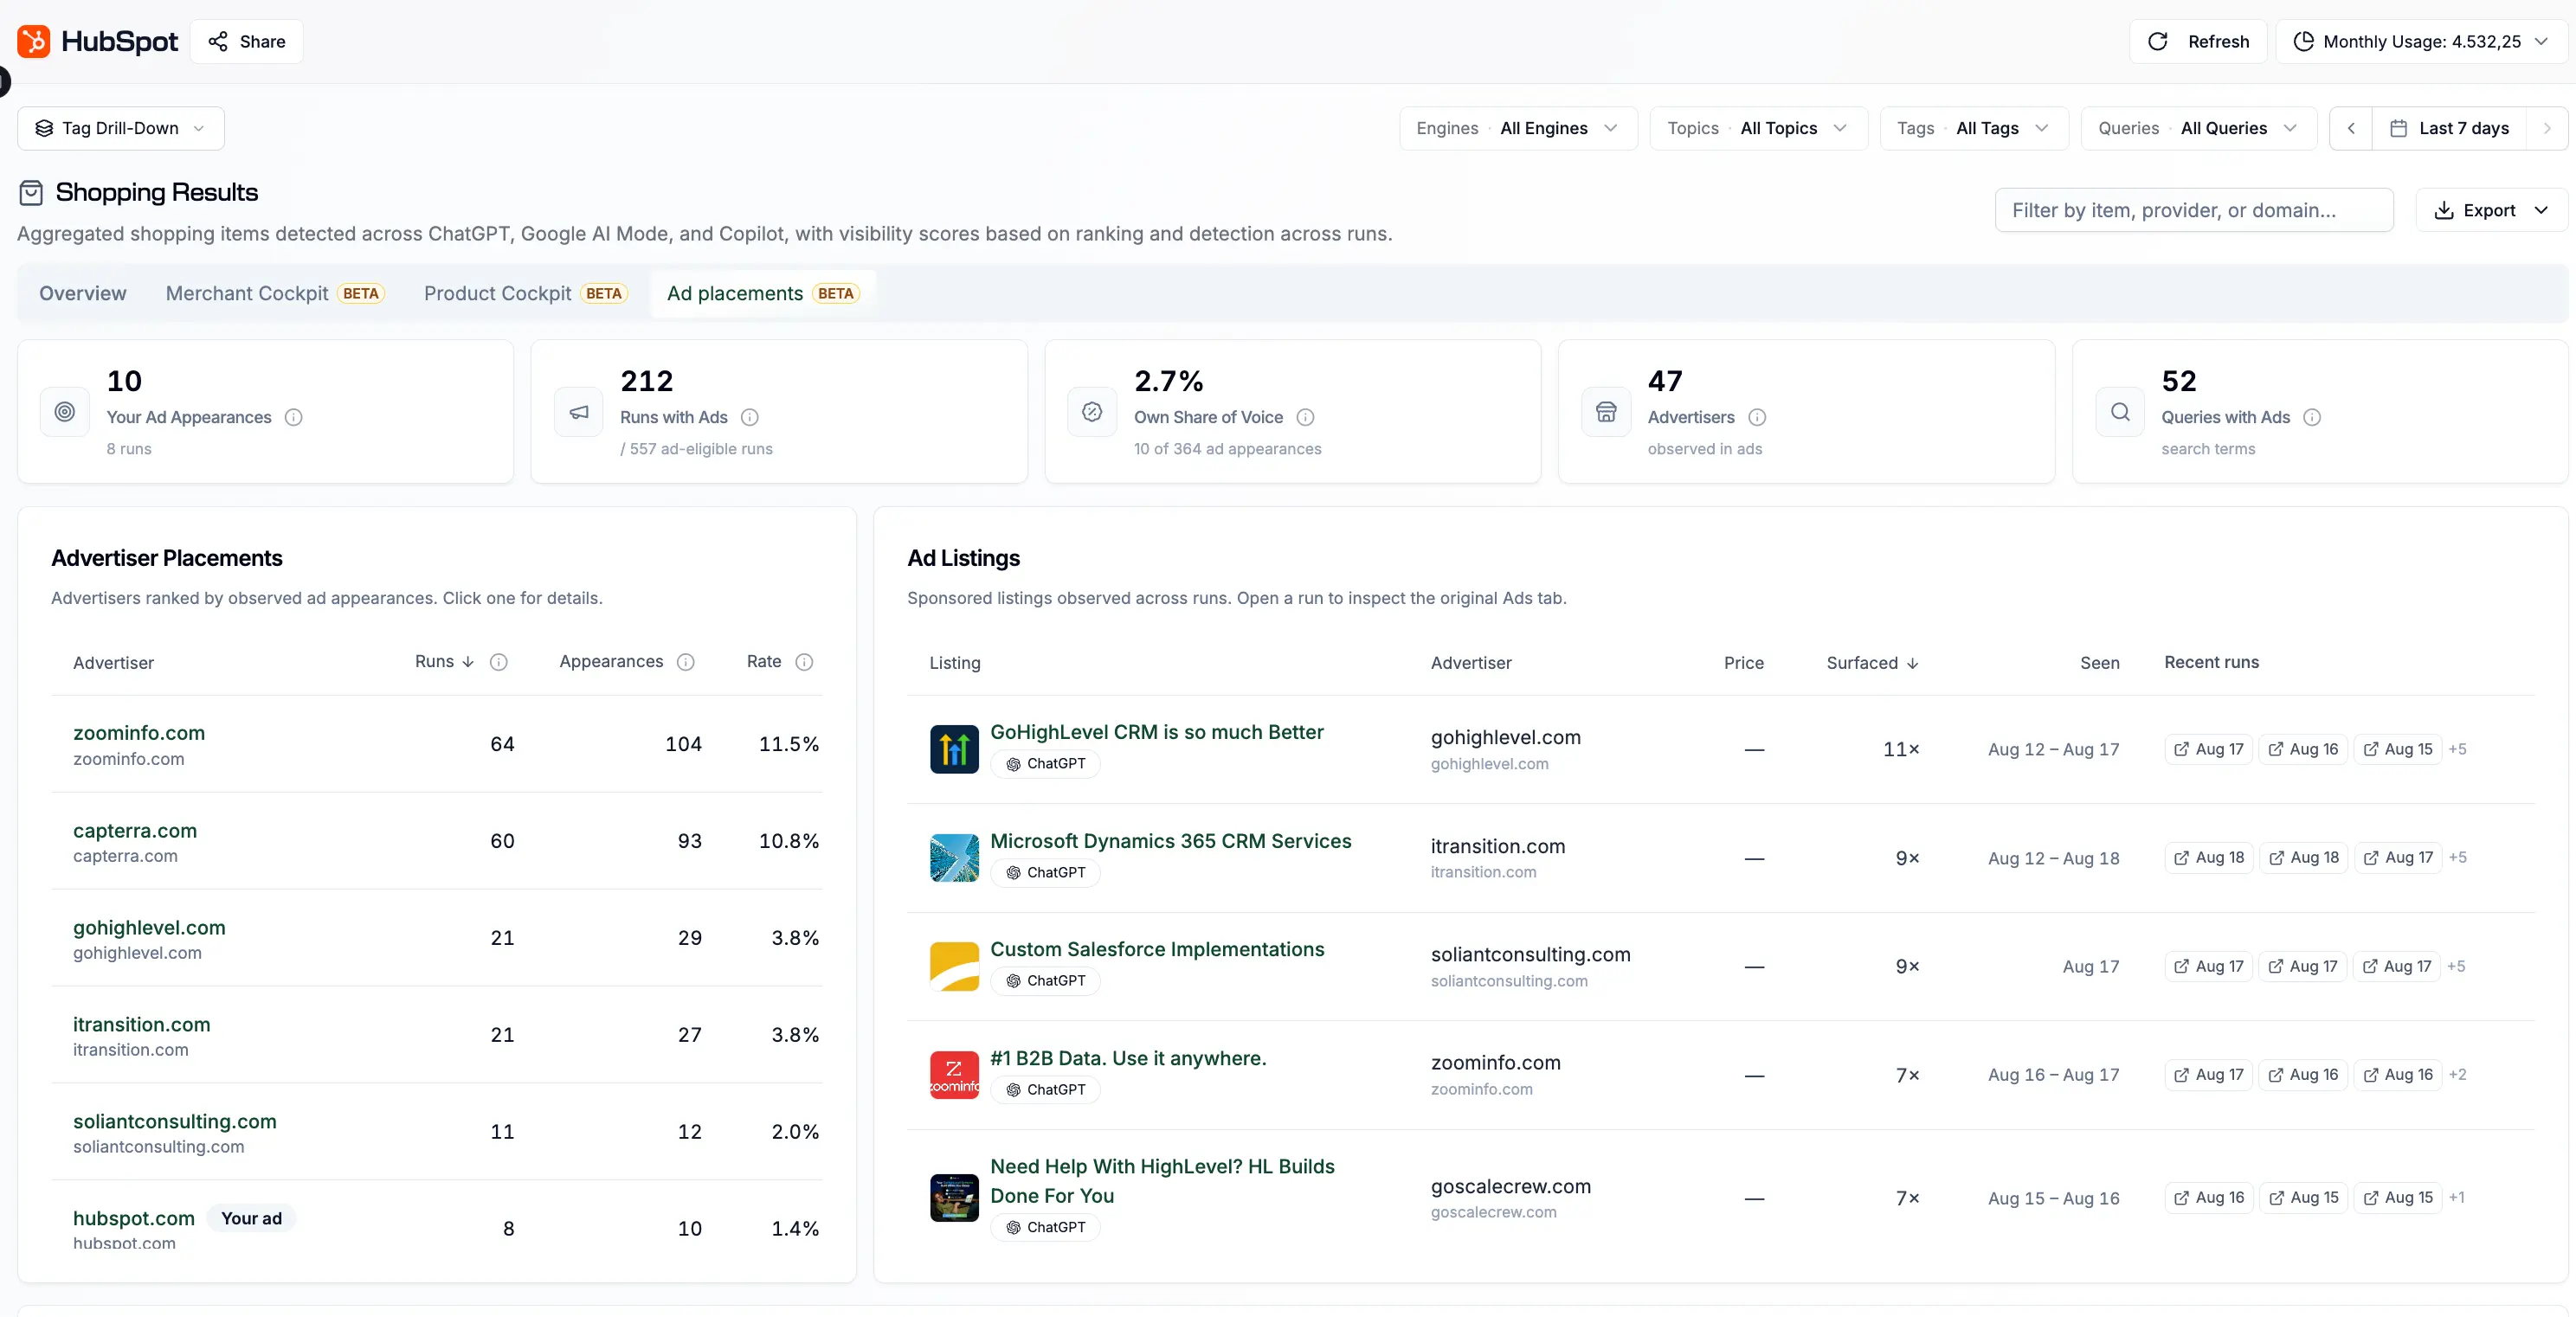Viewport: 2576px width, 1317px height.
Task: Click the info icon beside Your Ad Appearances
Action: coord(293,417)
